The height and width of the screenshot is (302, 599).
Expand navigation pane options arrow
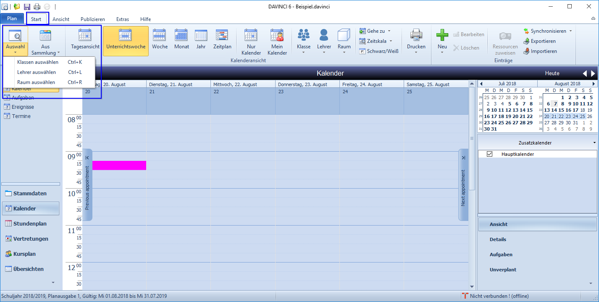point(53,282)
